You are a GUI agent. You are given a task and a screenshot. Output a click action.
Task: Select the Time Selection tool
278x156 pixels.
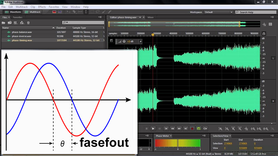click(86, 12)
